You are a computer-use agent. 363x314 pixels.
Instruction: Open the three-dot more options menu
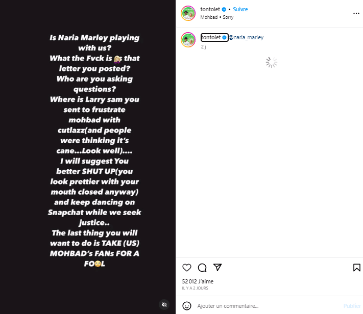point(356,13)
